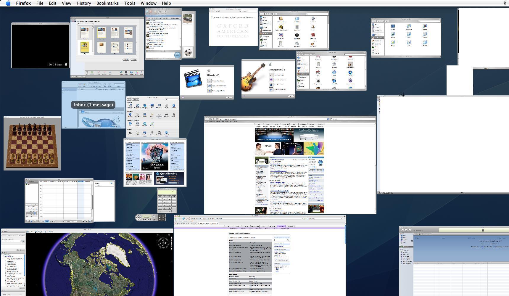Screen dimensions: 509x296
Task: Open Bluetooth pane in System Preferences
Action: pyautogui.click(x=130, y=115)
